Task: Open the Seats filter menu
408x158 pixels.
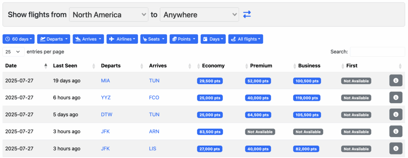Action: (153, 39)
